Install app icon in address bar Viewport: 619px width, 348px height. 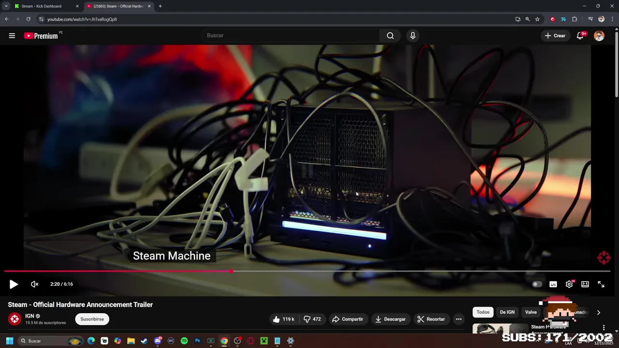[518, 19]
